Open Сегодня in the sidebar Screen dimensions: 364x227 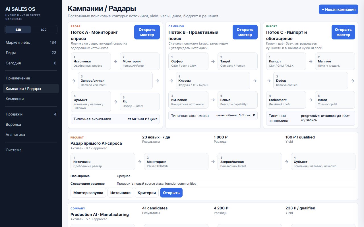point(31,63)
